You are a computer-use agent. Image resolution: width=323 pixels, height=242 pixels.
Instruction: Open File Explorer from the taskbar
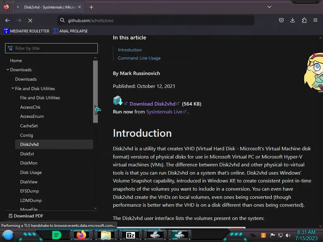click(106, 235)
